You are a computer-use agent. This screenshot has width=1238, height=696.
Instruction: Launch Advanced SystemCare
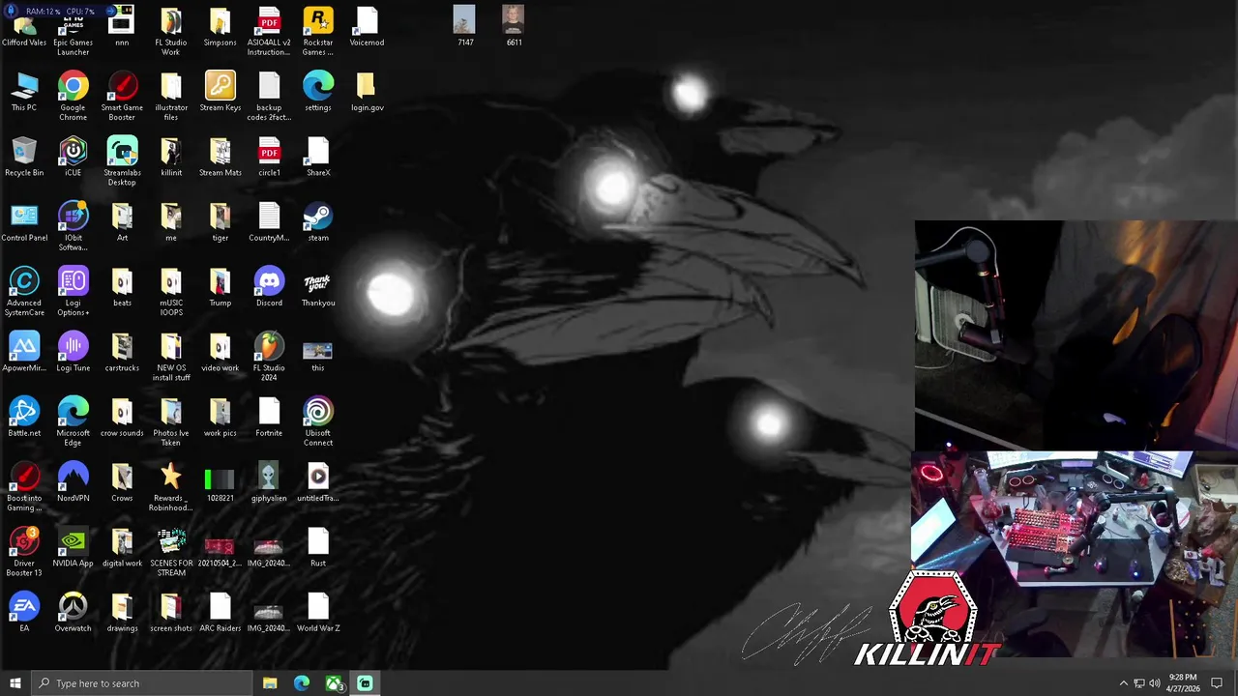point(24,292)
